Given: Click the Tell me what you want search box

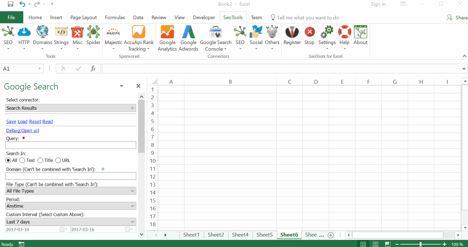Looking at the screenshot, I should 308,18.
